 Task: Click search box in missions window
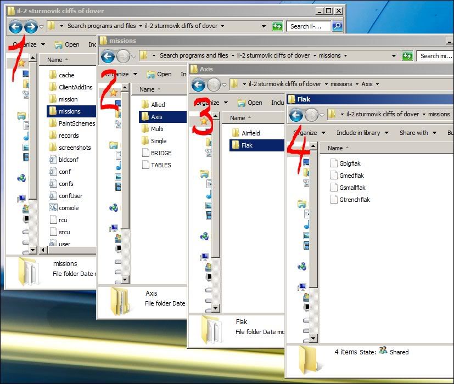[435, 56]
